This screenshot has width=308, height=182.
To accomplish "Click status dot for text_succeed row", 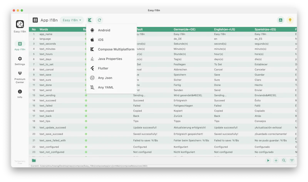I will pos(86,100).
